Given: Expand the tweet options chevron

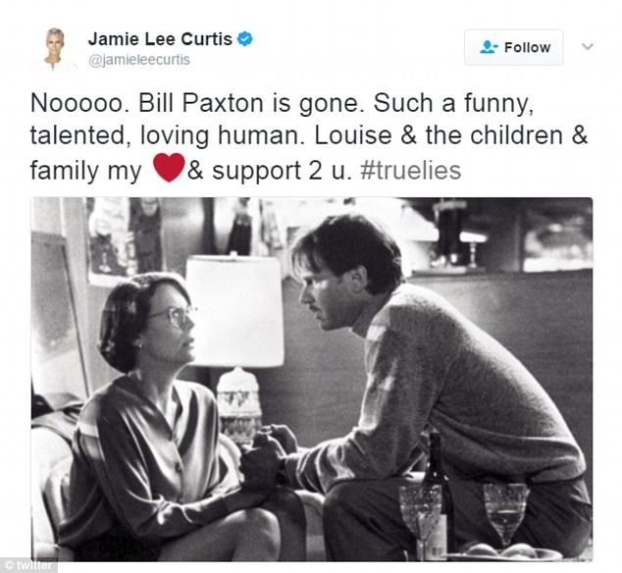Looking at the screenshot, I should coord(588,46).
